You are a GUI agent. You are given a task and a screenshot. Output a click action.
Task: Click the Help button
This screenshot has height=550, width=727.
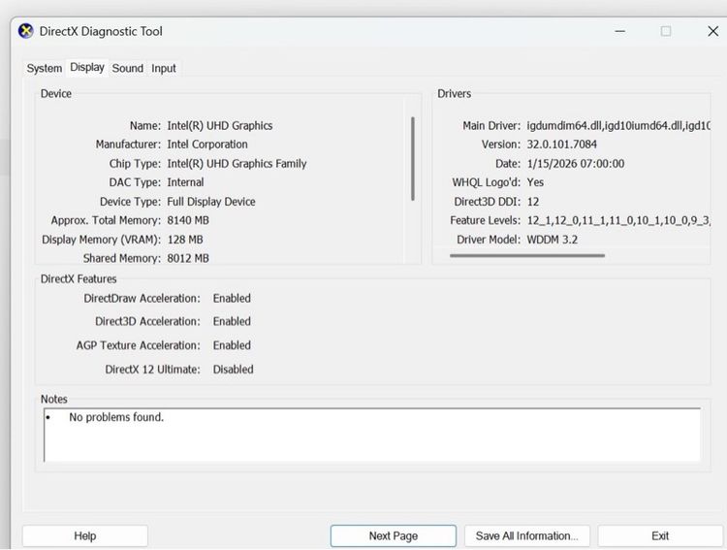85,536
